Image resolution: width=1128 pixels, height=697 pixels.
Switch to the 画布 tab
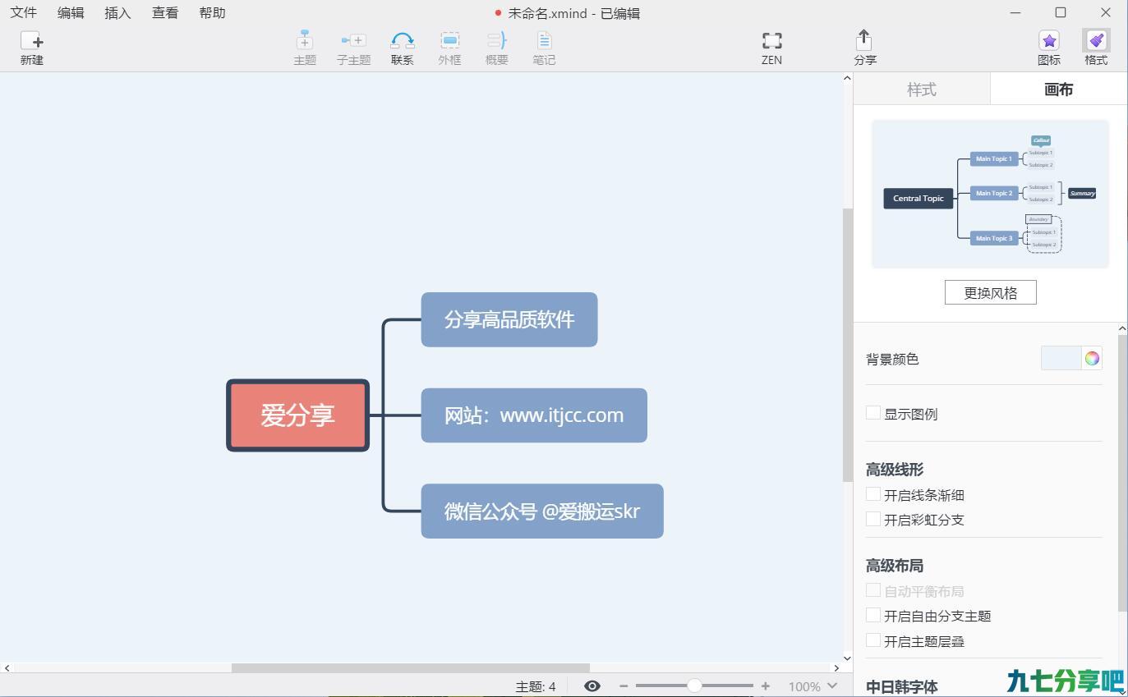click(1058, 89)
